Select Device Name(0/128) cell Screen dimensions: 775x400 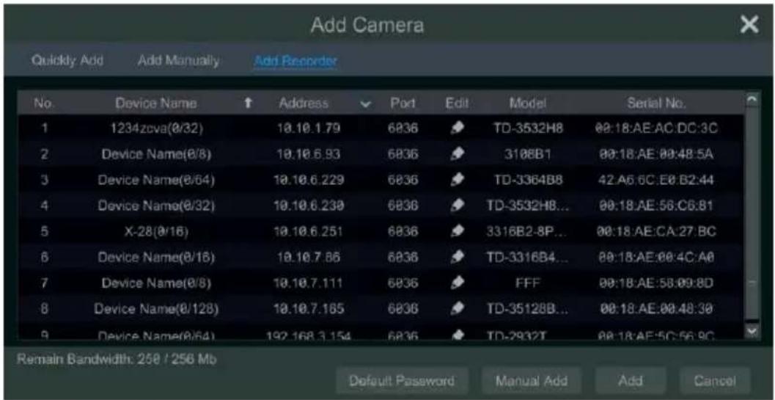click(156, 309)
